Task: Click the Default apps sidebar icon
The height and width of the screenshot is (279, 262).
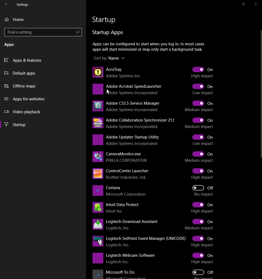Action: coord(6,73)
